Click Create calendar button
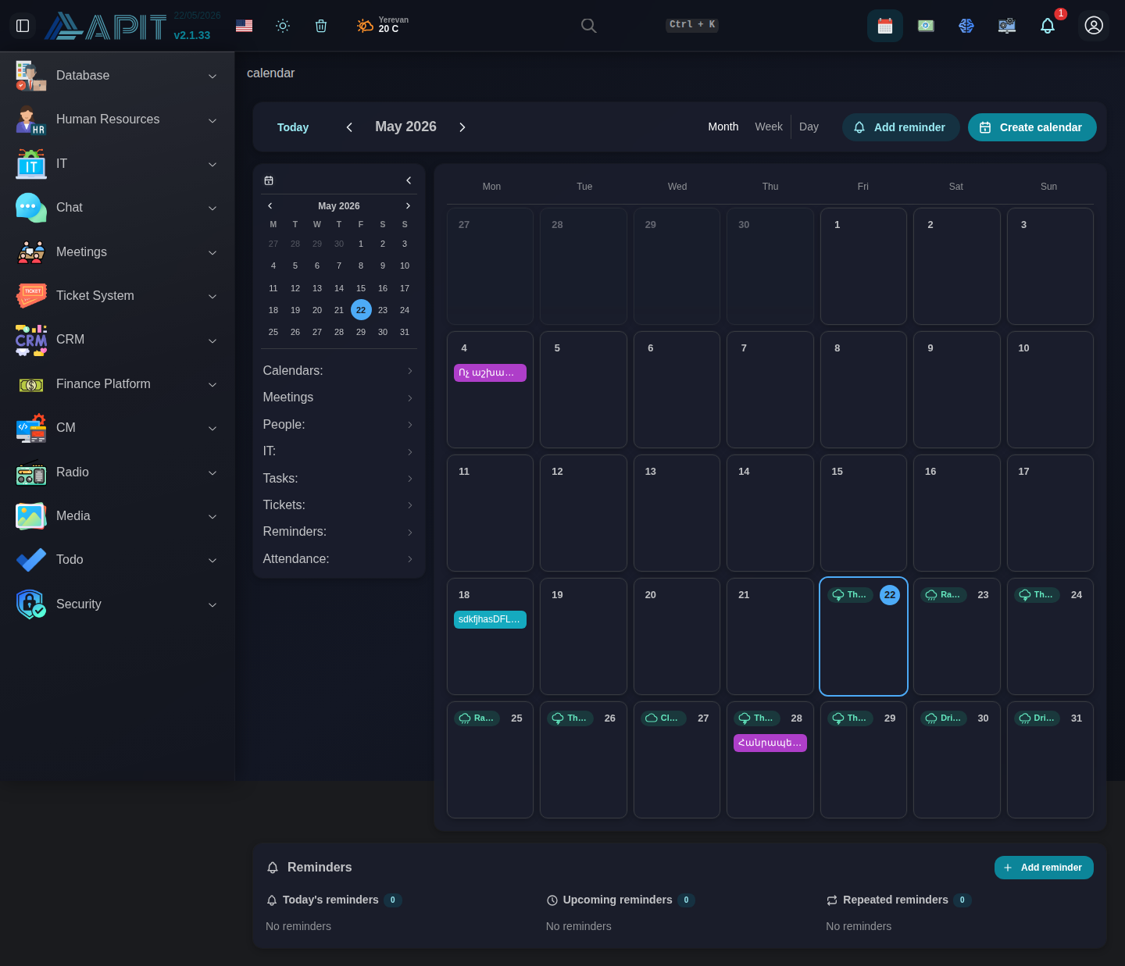 click(1032, 127)
